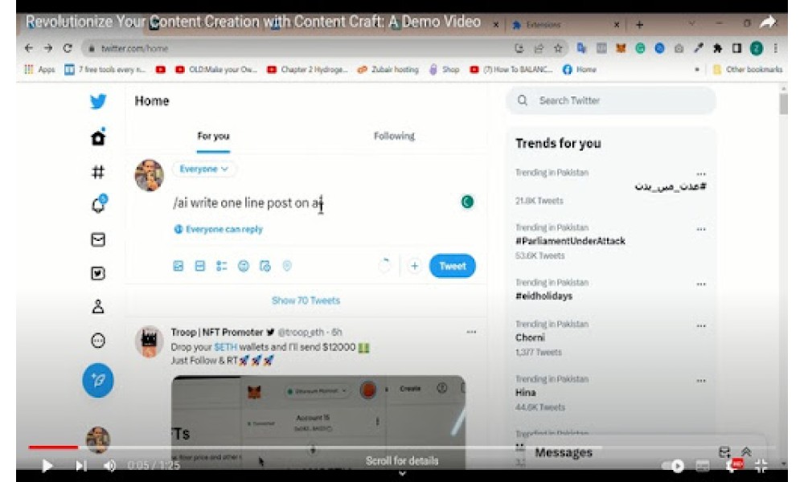Click the round blue compose Tweet button
Image resolution: width=804 pixels, height=482 pixels.
tap(98, 380)
